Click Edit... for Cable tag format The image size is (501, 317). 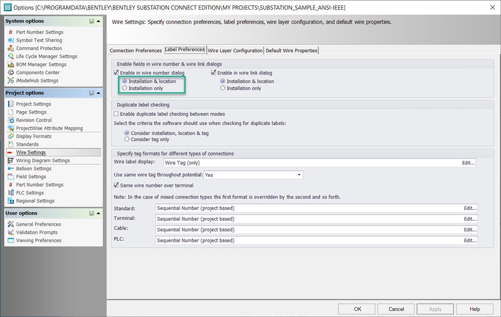click(470, 229)
